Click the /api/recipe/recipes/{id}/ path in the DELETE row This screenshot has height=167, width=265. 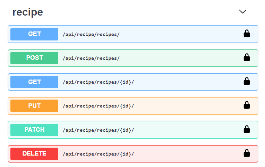pyautogui.click(x=98, y=154)
